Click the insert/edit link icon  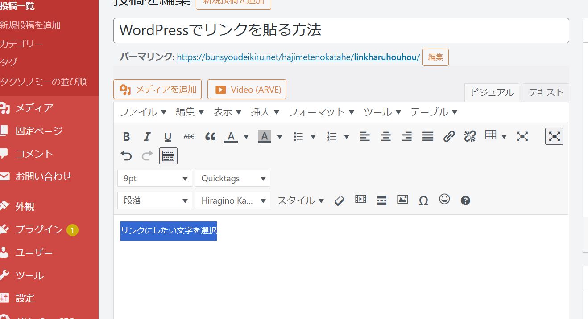(449, 137)
